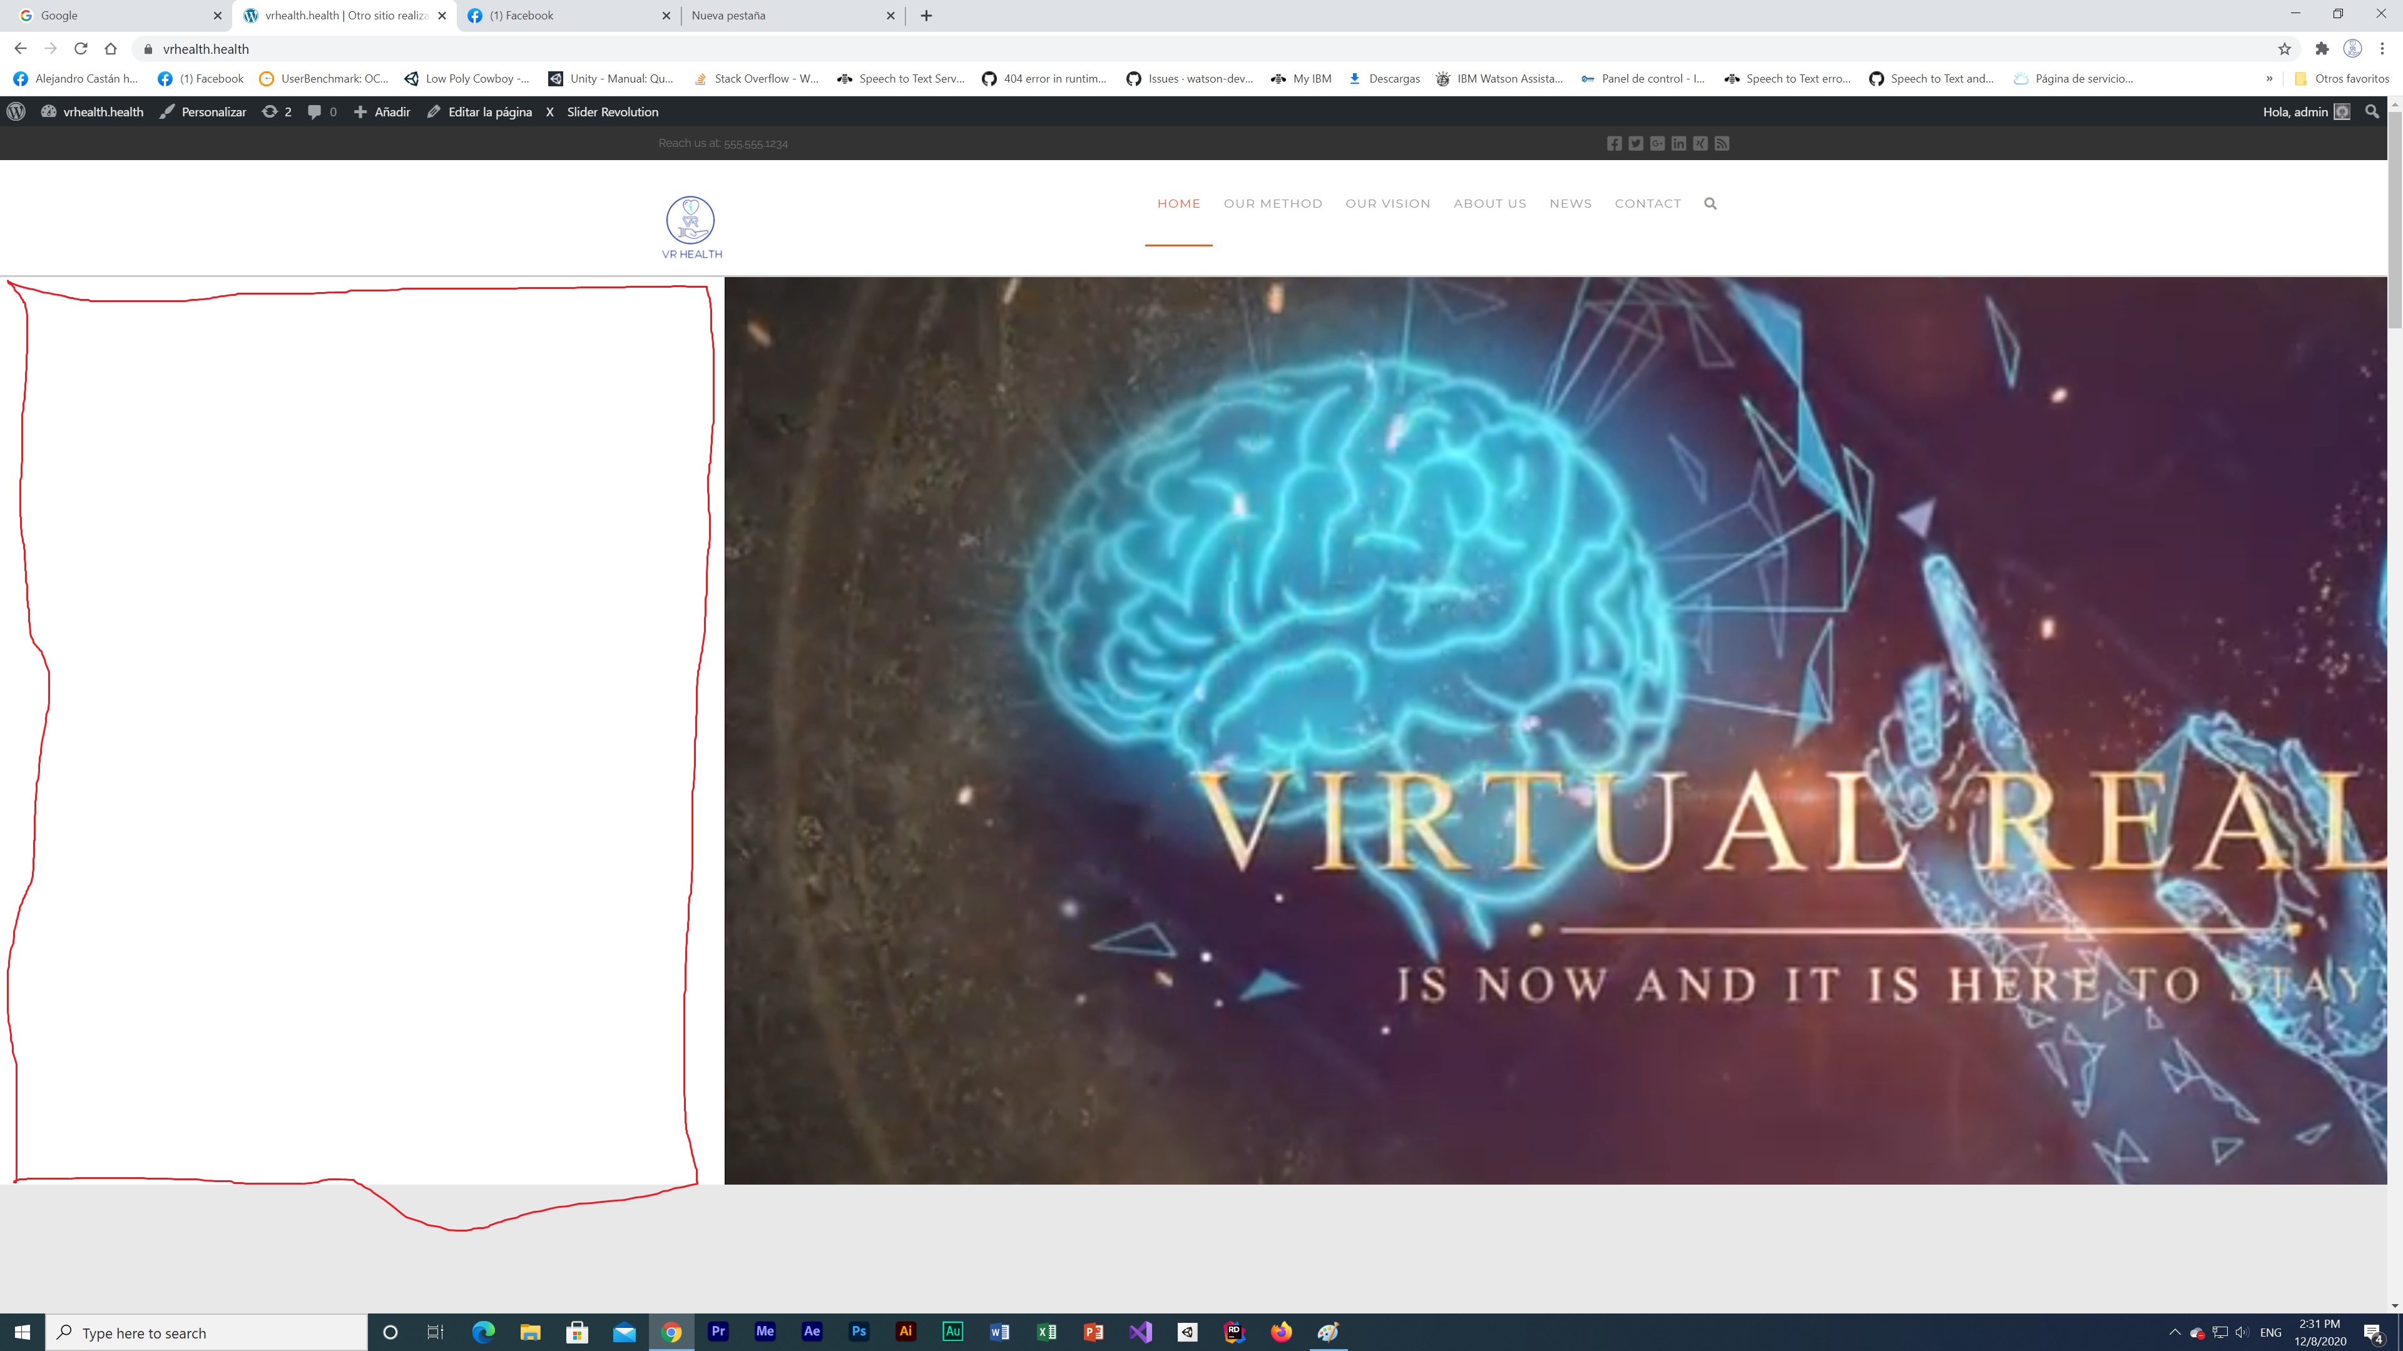Viewport: 2403px width, 1351px height.
Task: Reload the page with the refresh button
Action: coord(81,49)
